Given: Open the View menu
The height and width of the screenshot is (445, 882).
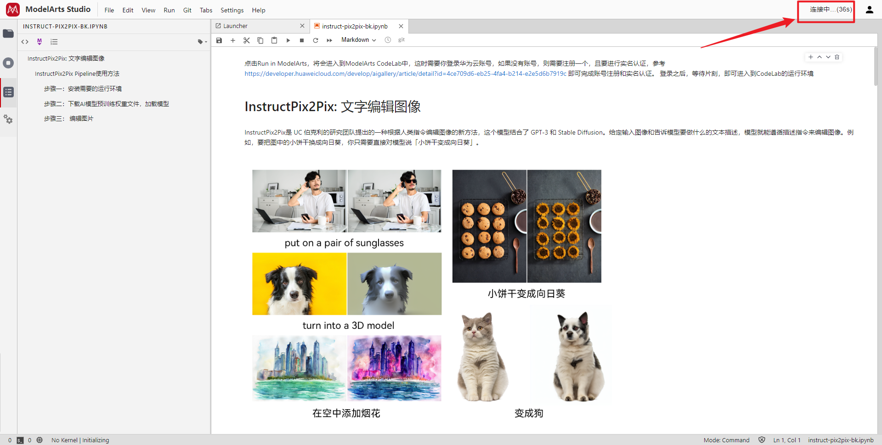Looking at the screenshot, I should (148, 10).
